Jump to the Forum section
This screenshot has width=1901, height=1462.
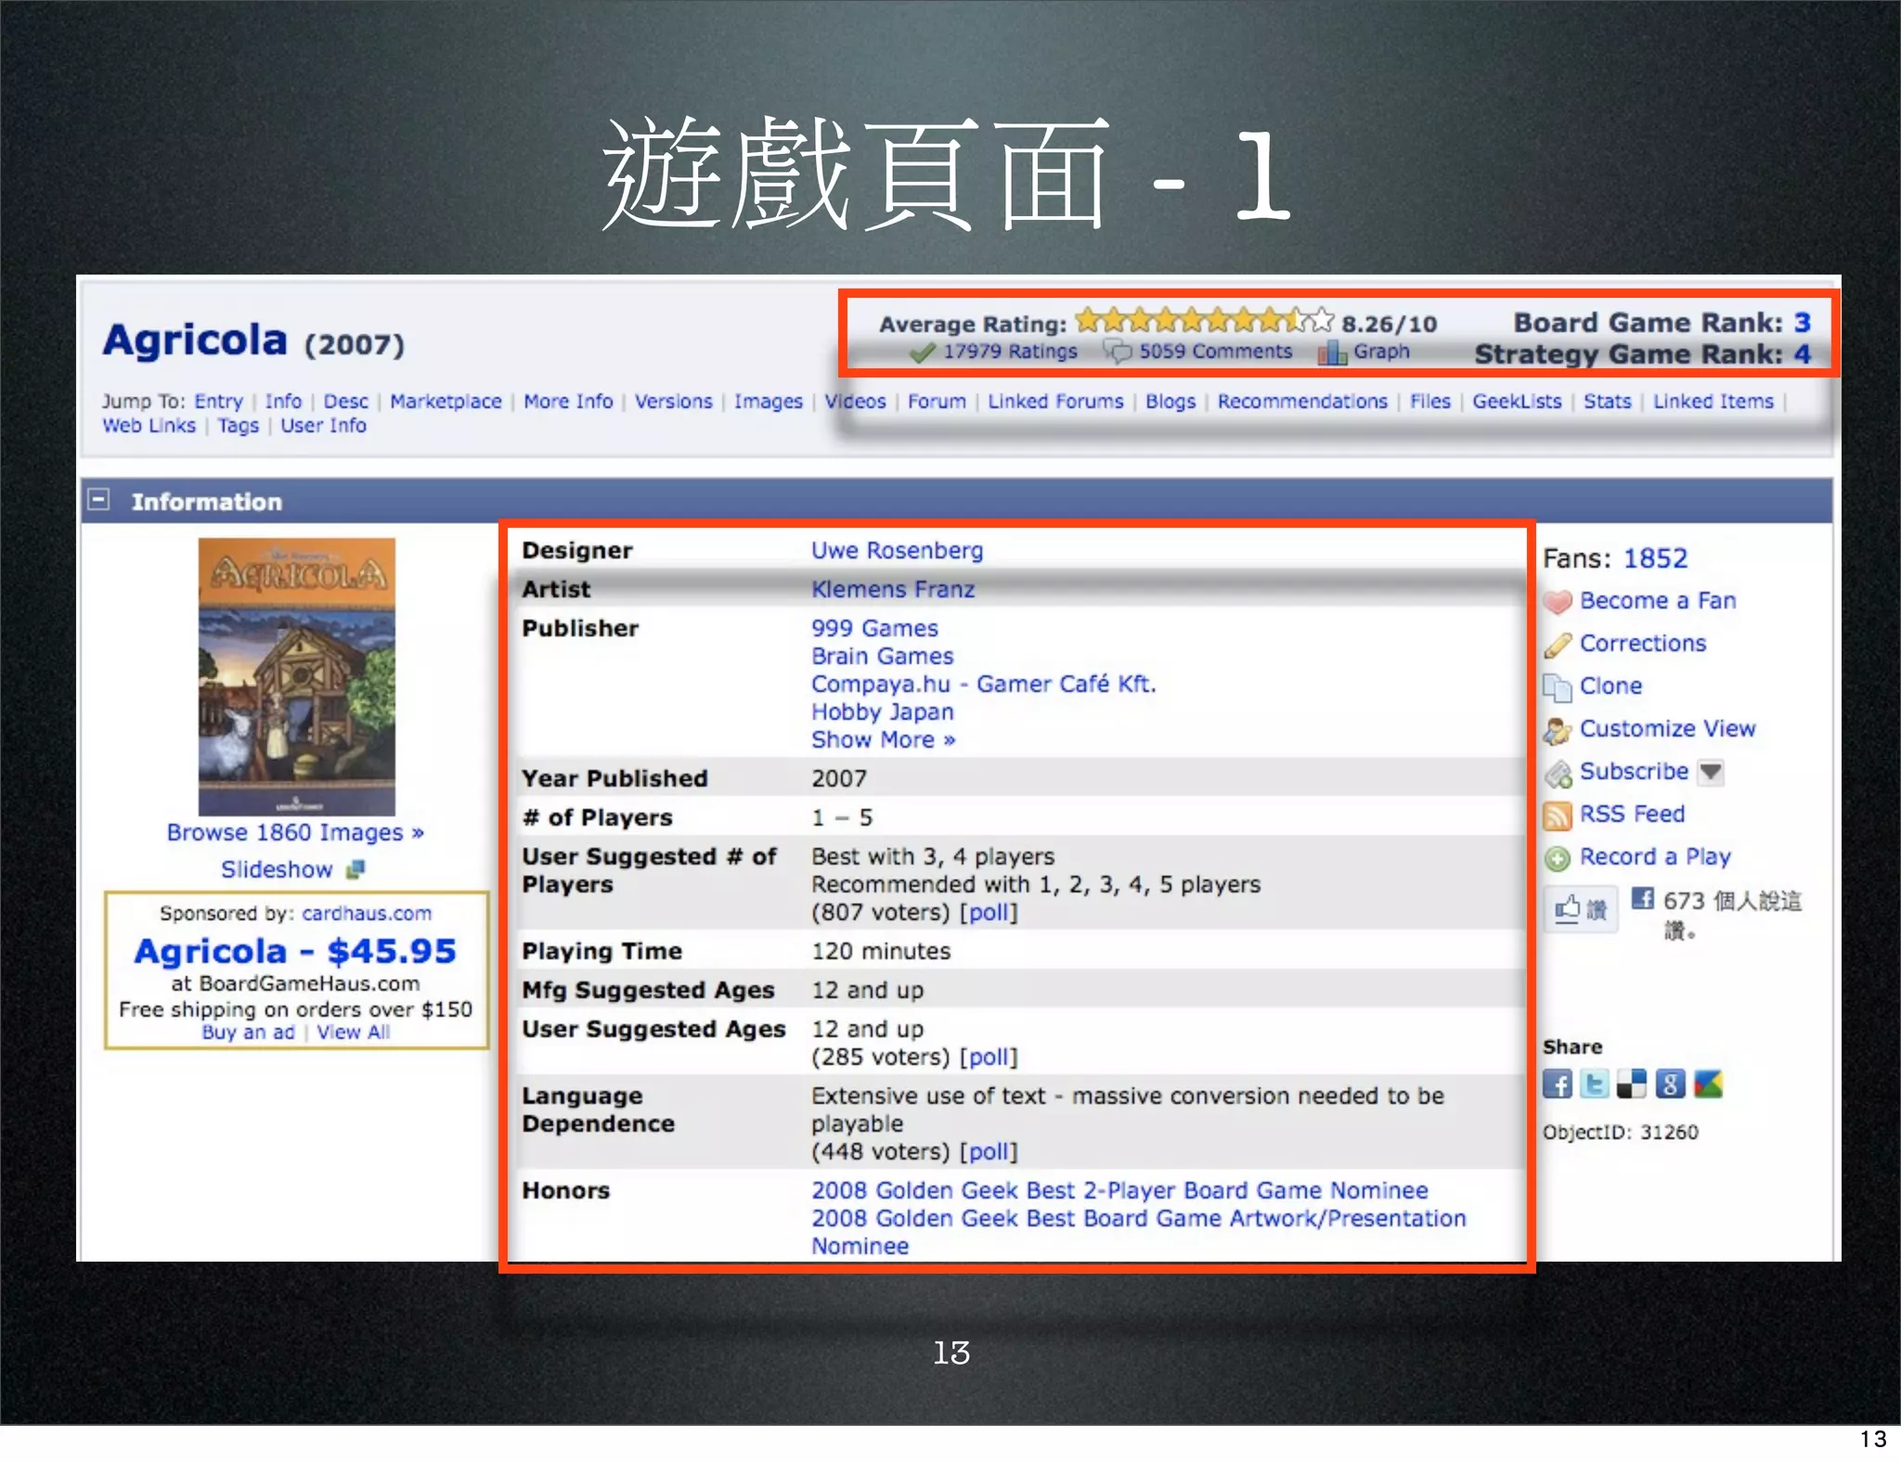click(x=936, y=402)
